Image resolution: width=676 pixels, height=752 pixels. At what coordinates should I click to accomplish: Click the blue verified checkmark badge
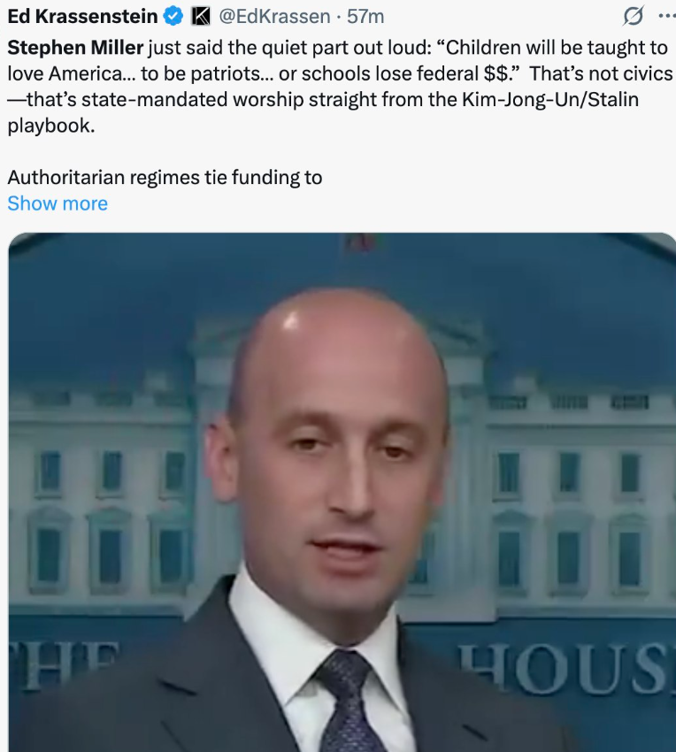coord(173,16)
